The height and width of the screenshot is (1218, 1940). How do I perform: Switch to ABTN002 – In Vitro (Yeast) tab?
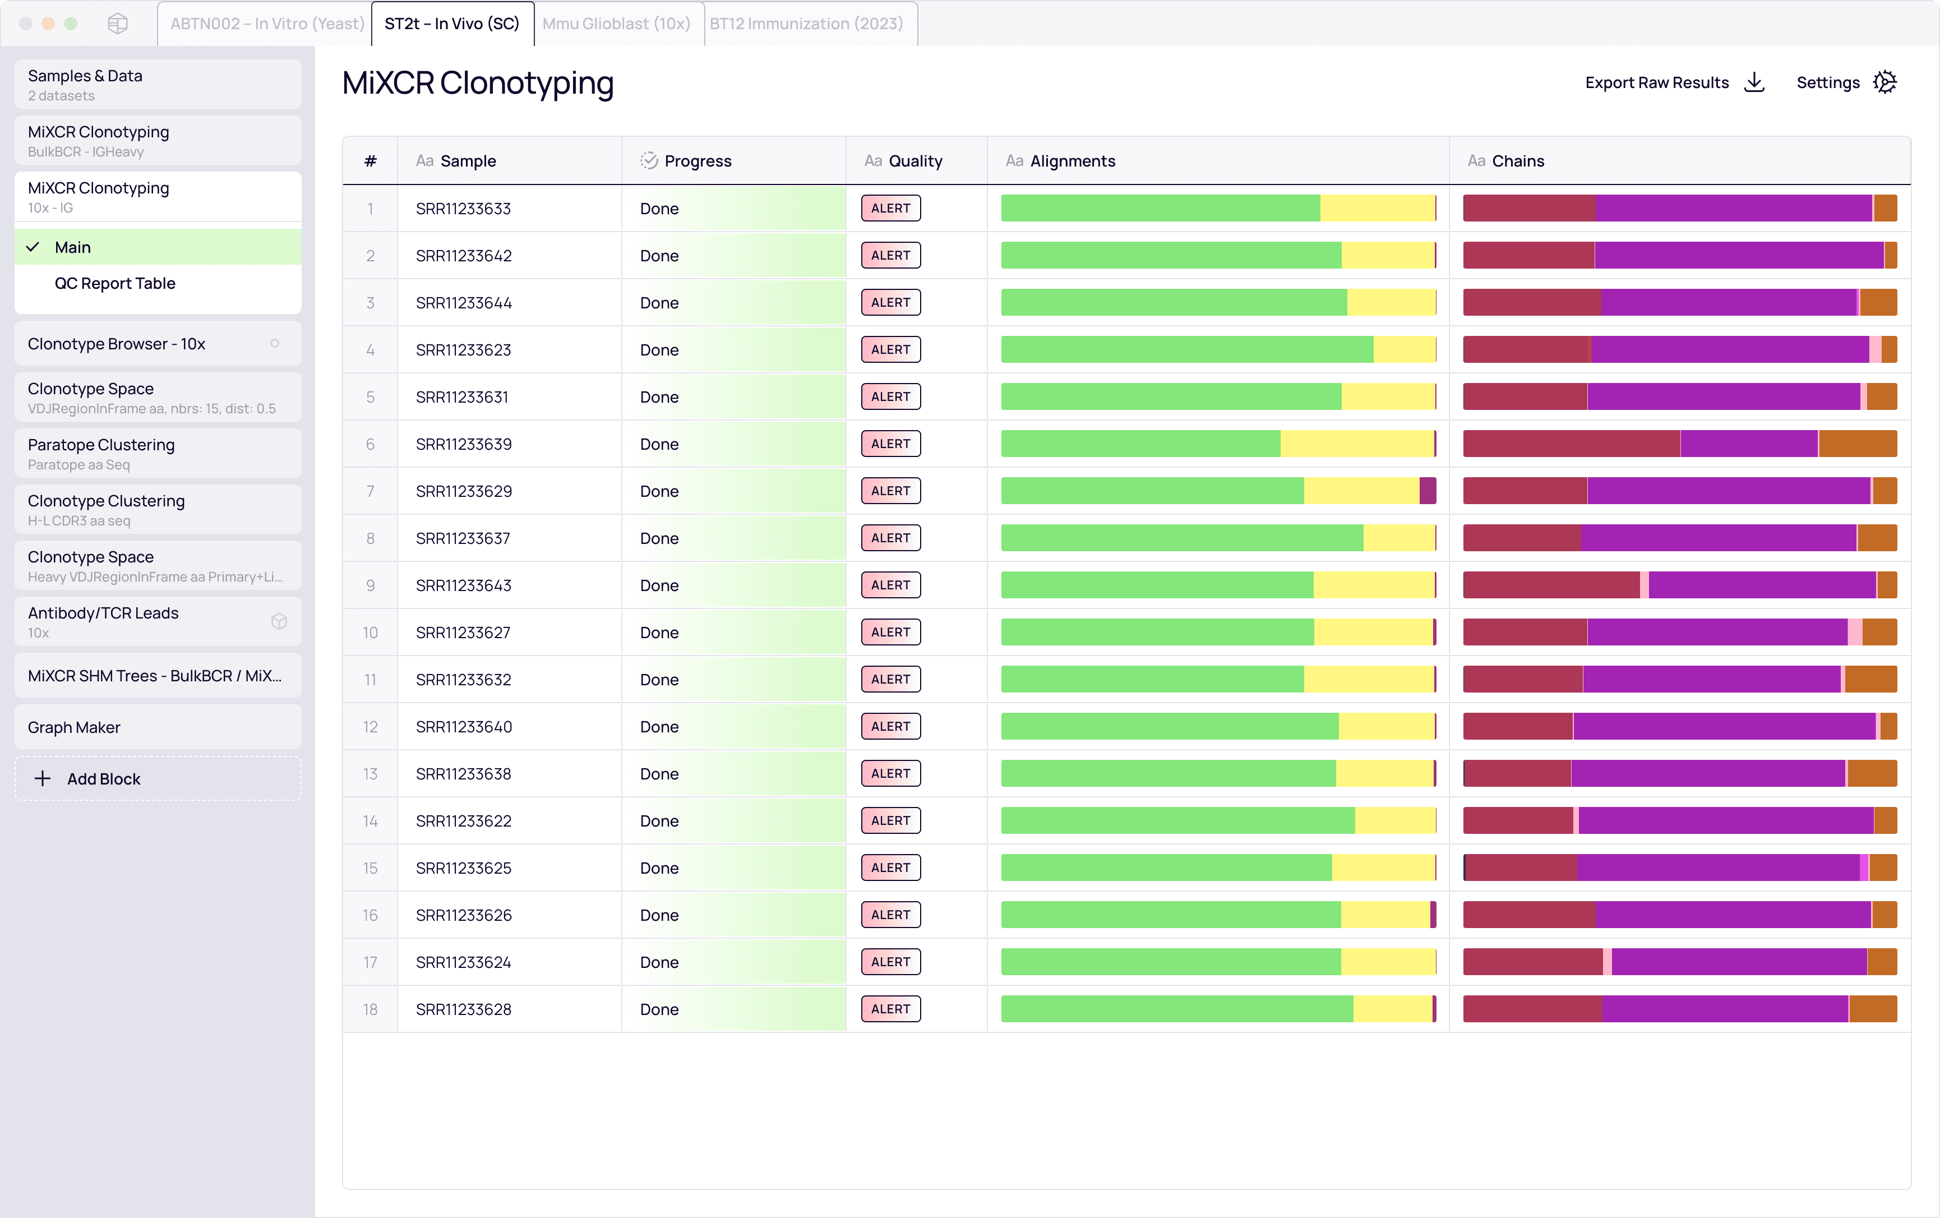coord(266,24)
